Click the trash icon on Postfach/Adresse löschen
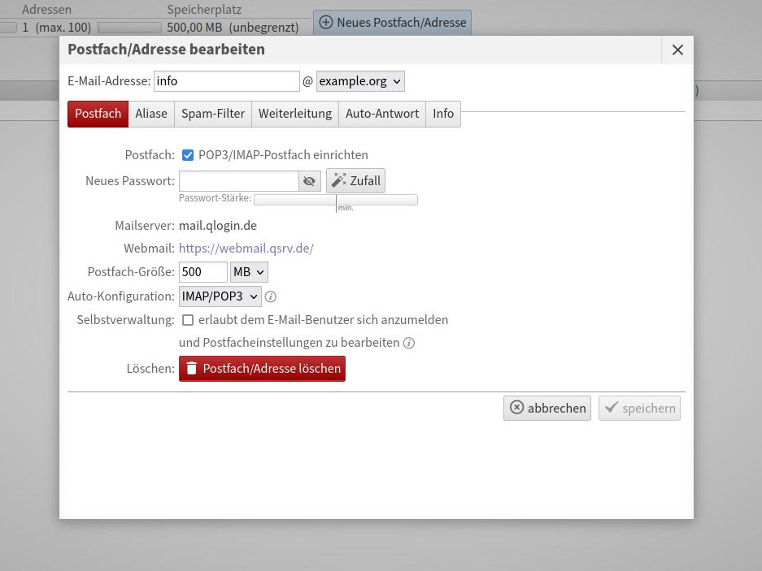Screen dimensions: 762x571 tap(194, 368)
